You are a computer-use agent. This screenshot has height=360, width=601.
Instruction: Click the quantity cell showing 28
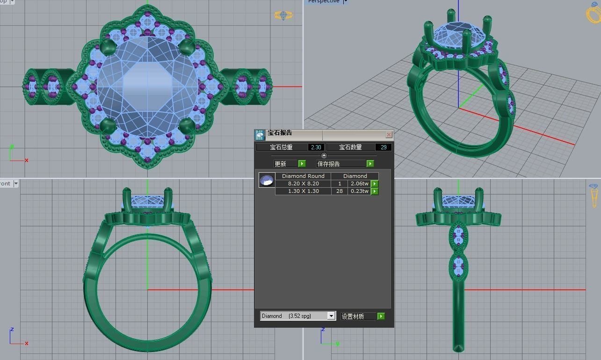340,191
